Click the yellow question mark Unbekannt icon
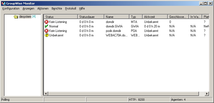Viewport: 214px width, 103px height. (47, 35)
